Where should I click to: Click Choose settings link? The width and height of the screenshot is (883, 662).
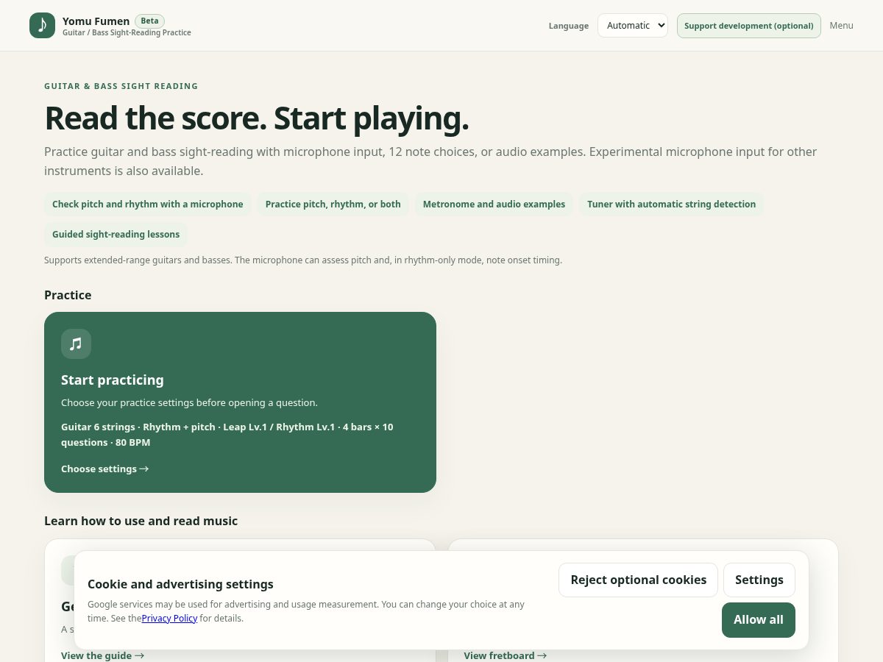(x=105, y=469)
